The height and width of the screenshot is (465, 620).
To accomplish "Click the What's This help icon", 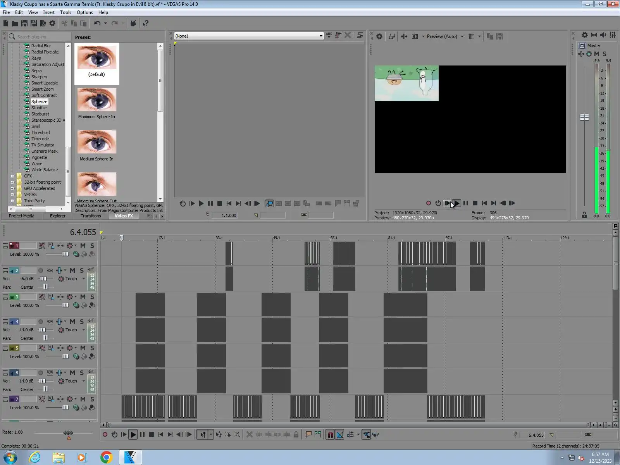I will point(146,24).
